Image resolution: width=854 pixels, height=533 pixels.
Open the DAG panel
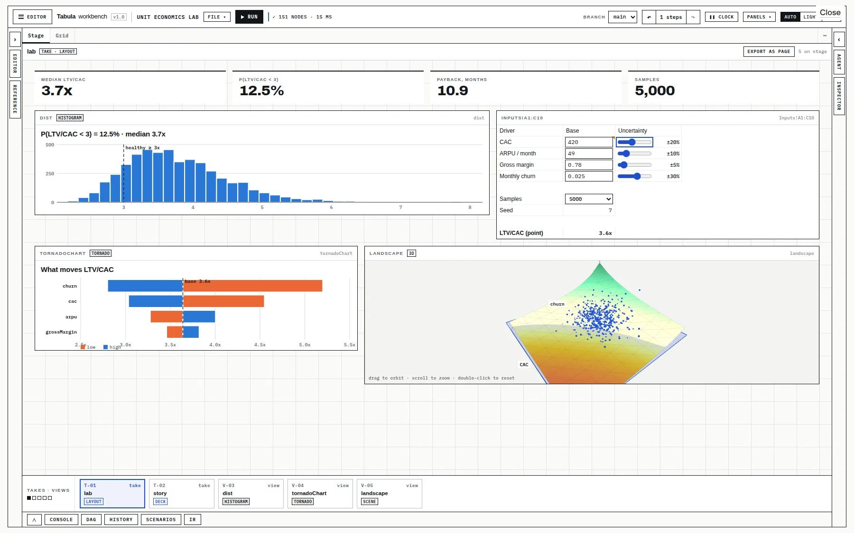91,520
